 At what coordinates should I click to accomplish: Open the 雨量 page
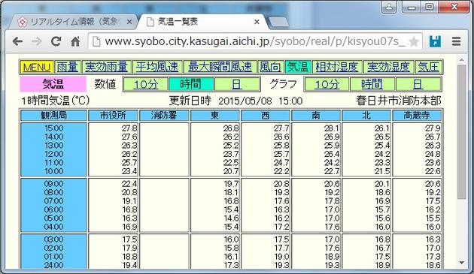click(x=67, y=67)
